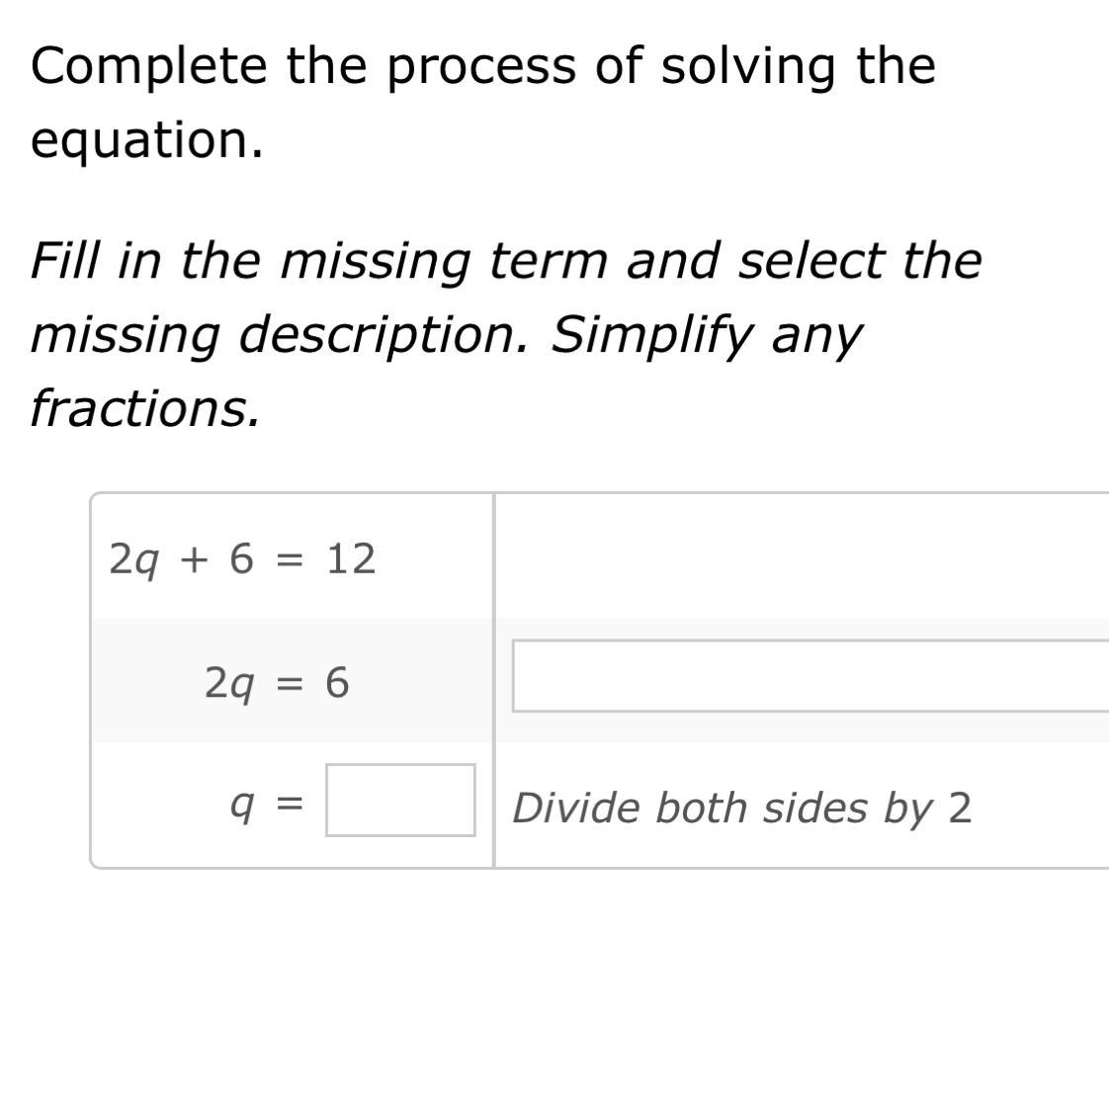Click the 'Divide both sides by 2' description
The height and width of the screenshot is (1110, 1109).
pyautogui.click(x=741, y=809)
